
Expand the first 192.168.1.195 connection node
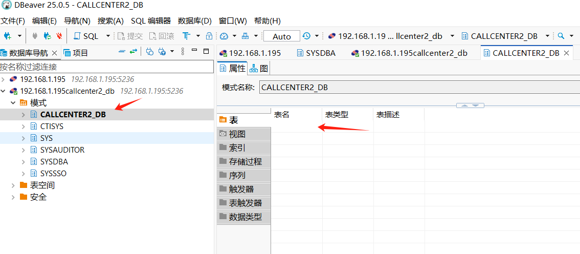(x=4, y=79)
